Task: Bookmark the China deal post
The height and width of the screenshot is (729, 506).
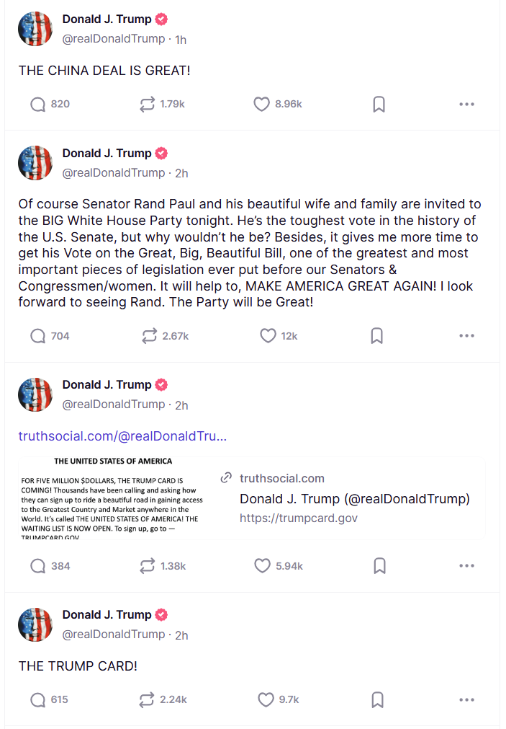Action: pyautogui.click(x=379, y=104)
